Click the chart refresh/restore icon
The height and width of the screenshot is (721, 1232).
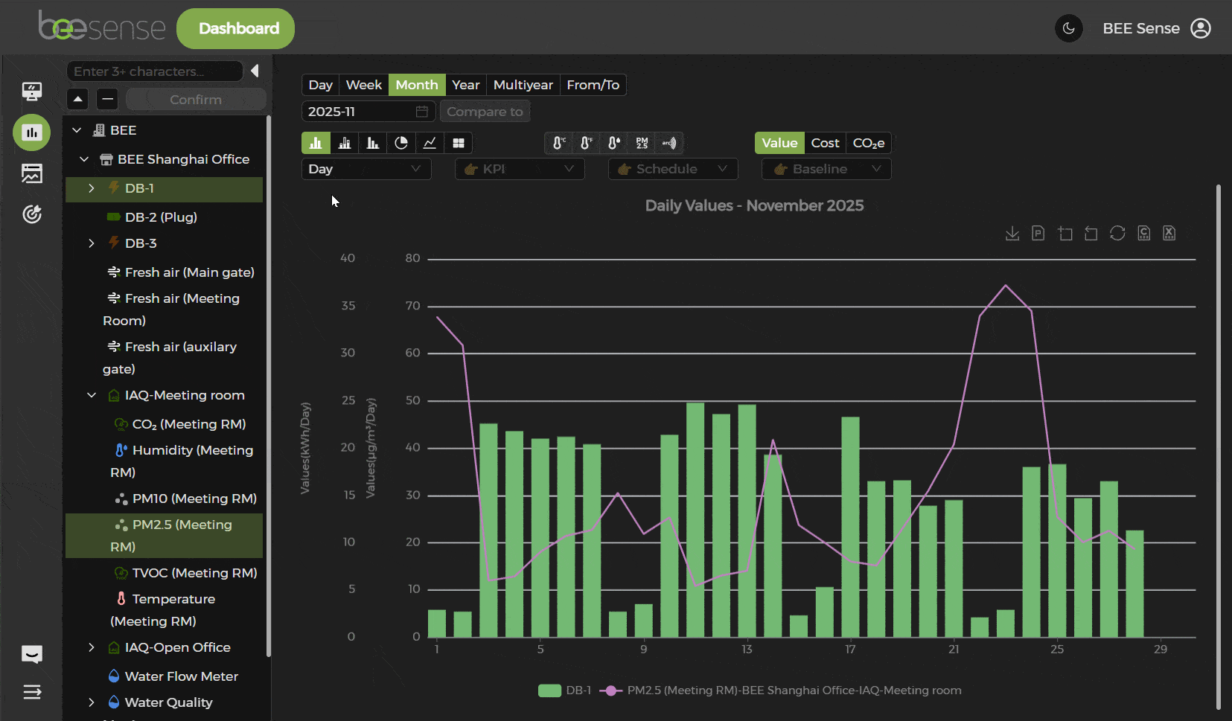(x=1117, y=234)
